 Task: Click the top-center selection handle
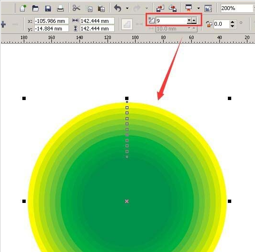[x=127, y=98]
